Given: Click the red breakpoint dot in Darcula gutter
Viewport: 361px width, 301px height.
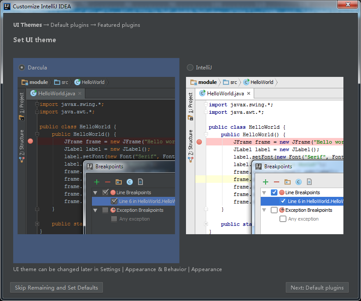Looking at the screenshot, I should 30,141.
